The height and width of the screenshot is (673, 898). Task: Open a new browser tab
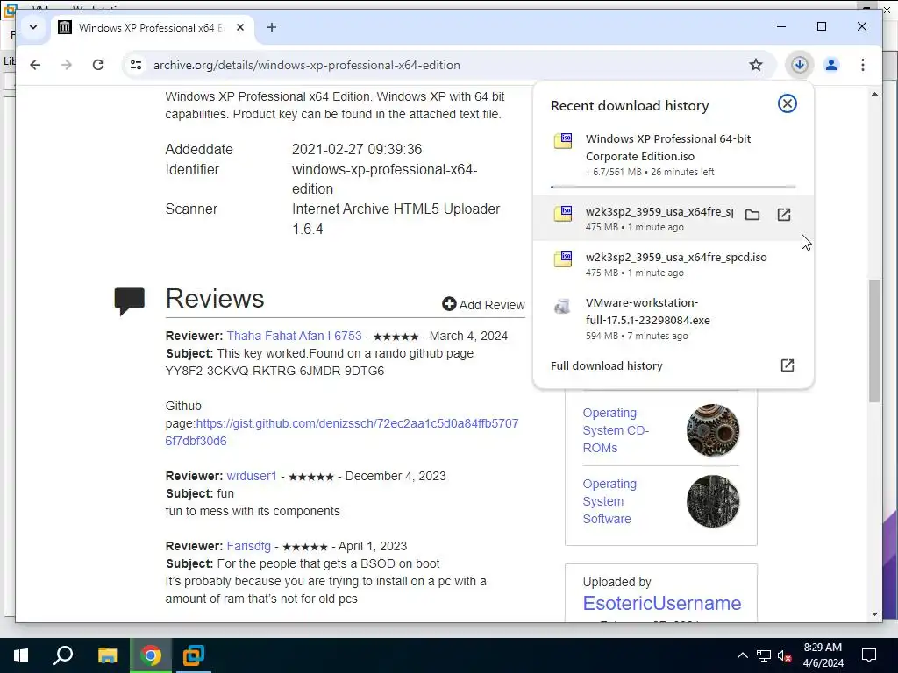coord(272,27)
